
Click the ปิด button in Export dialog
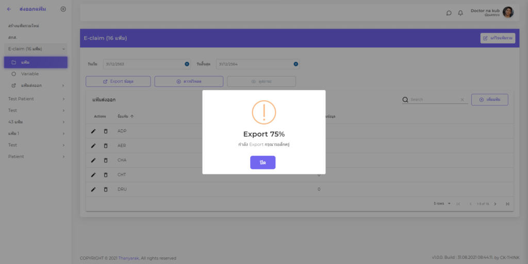(262, 162)
